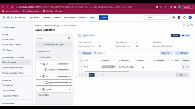Open the more options for cycle v1
Screen dimensions: 195x109
tap(70, 64)
